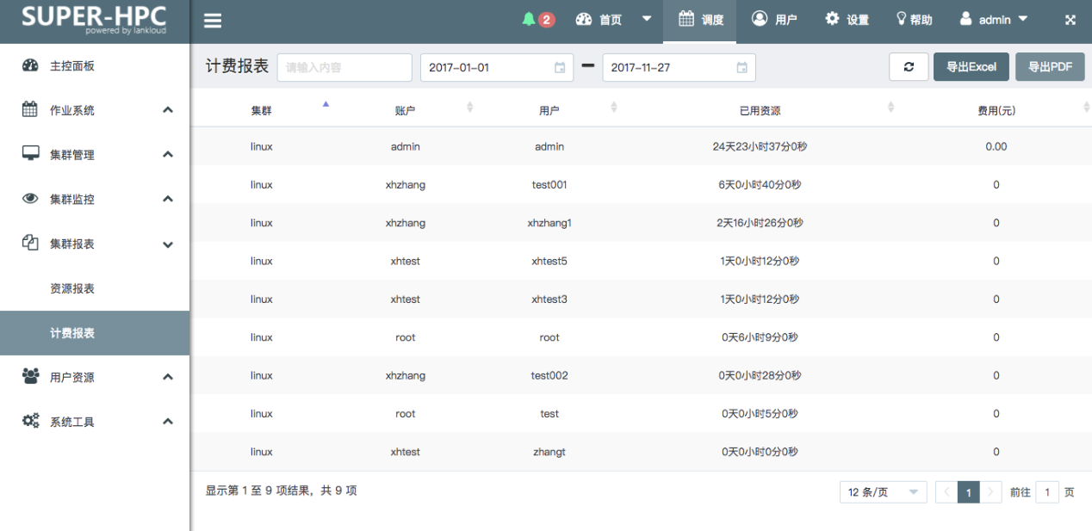Image resolution: width=1092 pixels, height=531 pixels.
Task: Open the 12 条/页 page size dropdown
Action: [883, 492]
